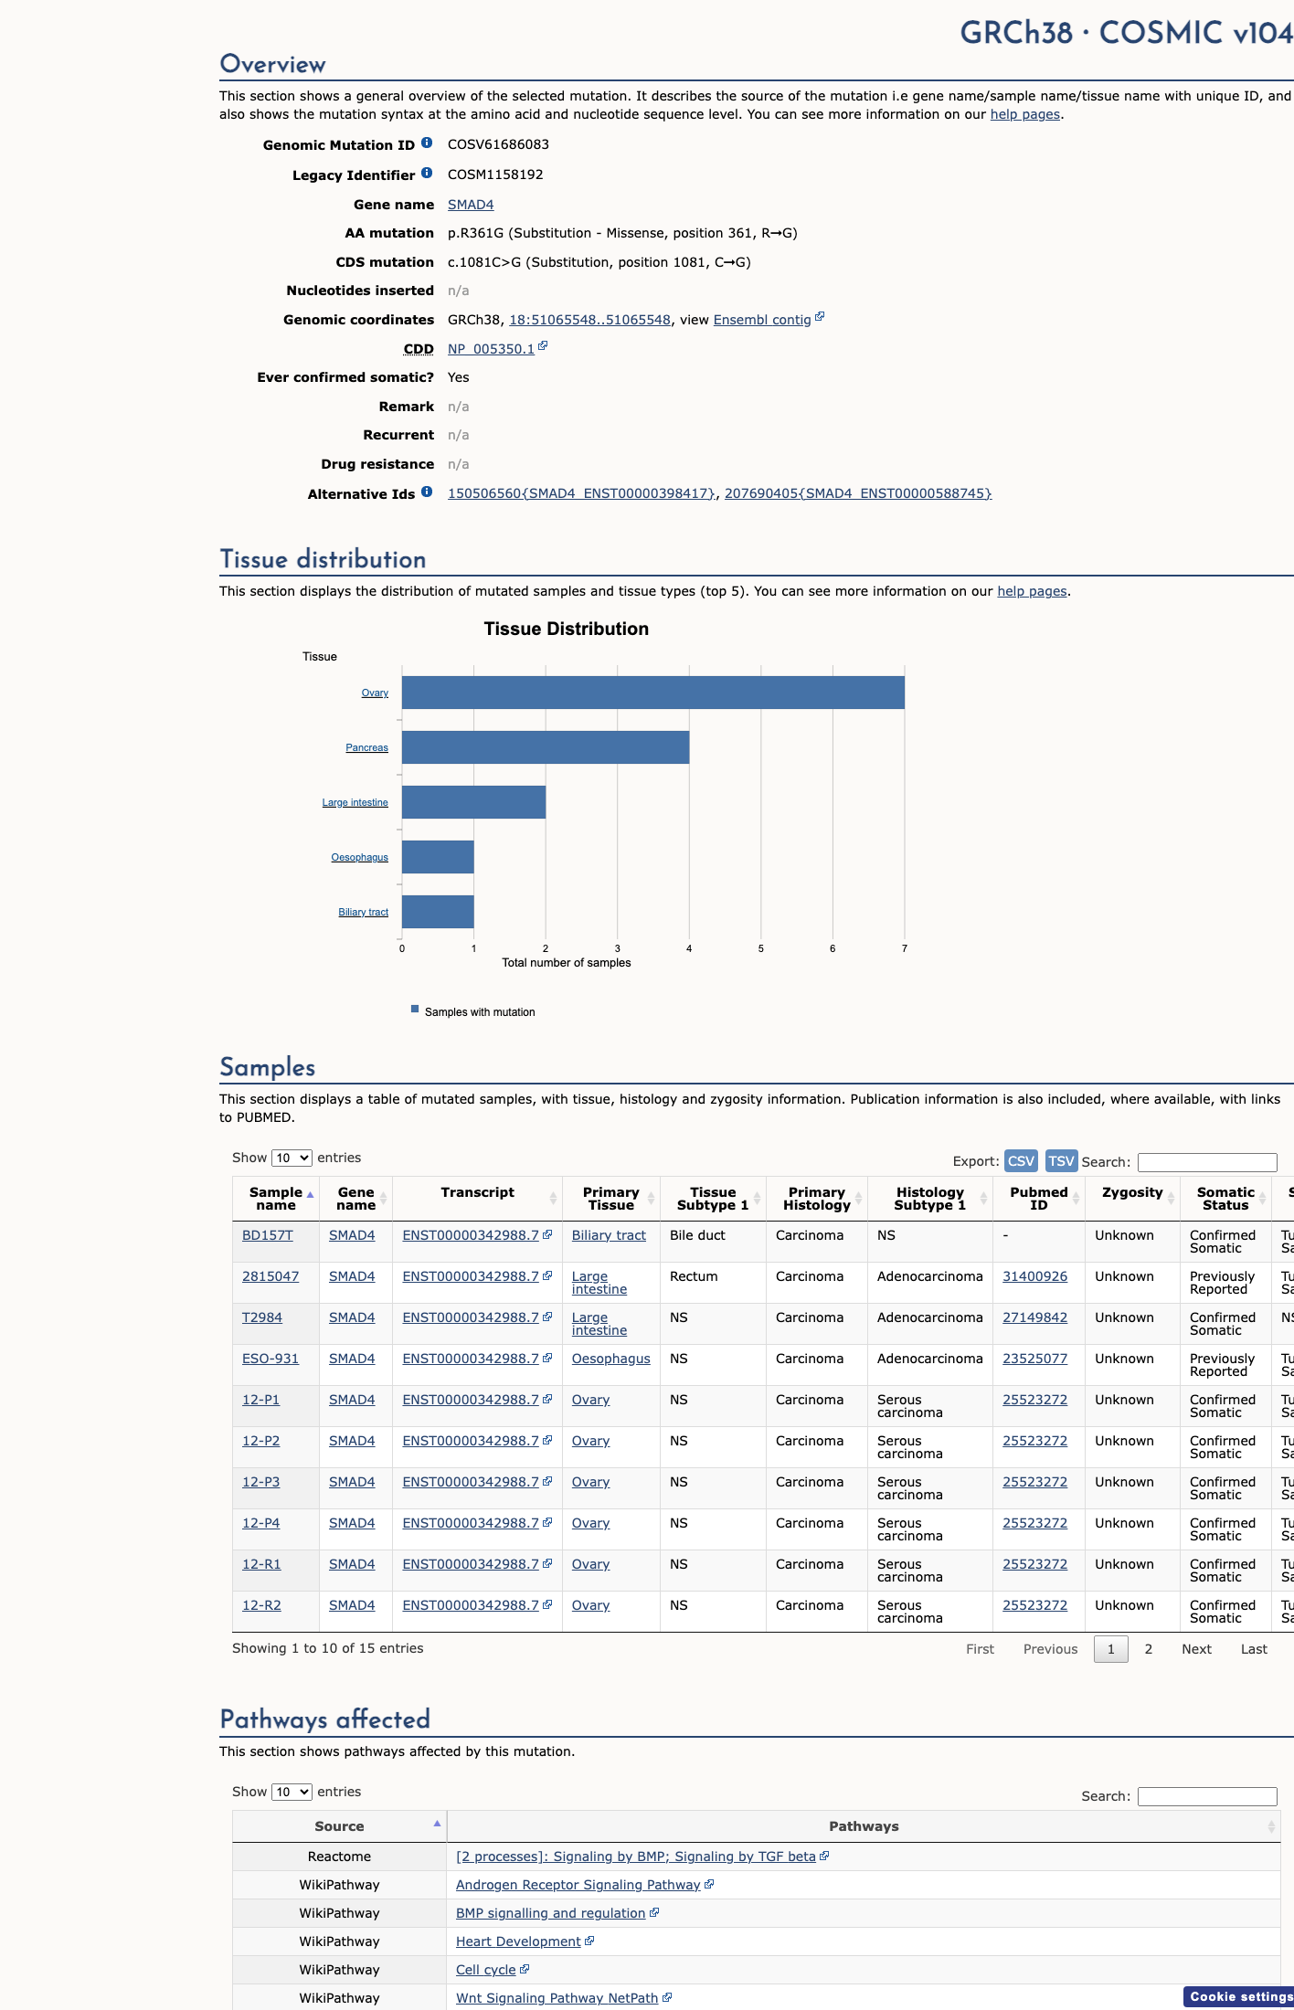Click transcript external-link icon in 12-P3 row

pyautogui.click(x=547, y=1481)
